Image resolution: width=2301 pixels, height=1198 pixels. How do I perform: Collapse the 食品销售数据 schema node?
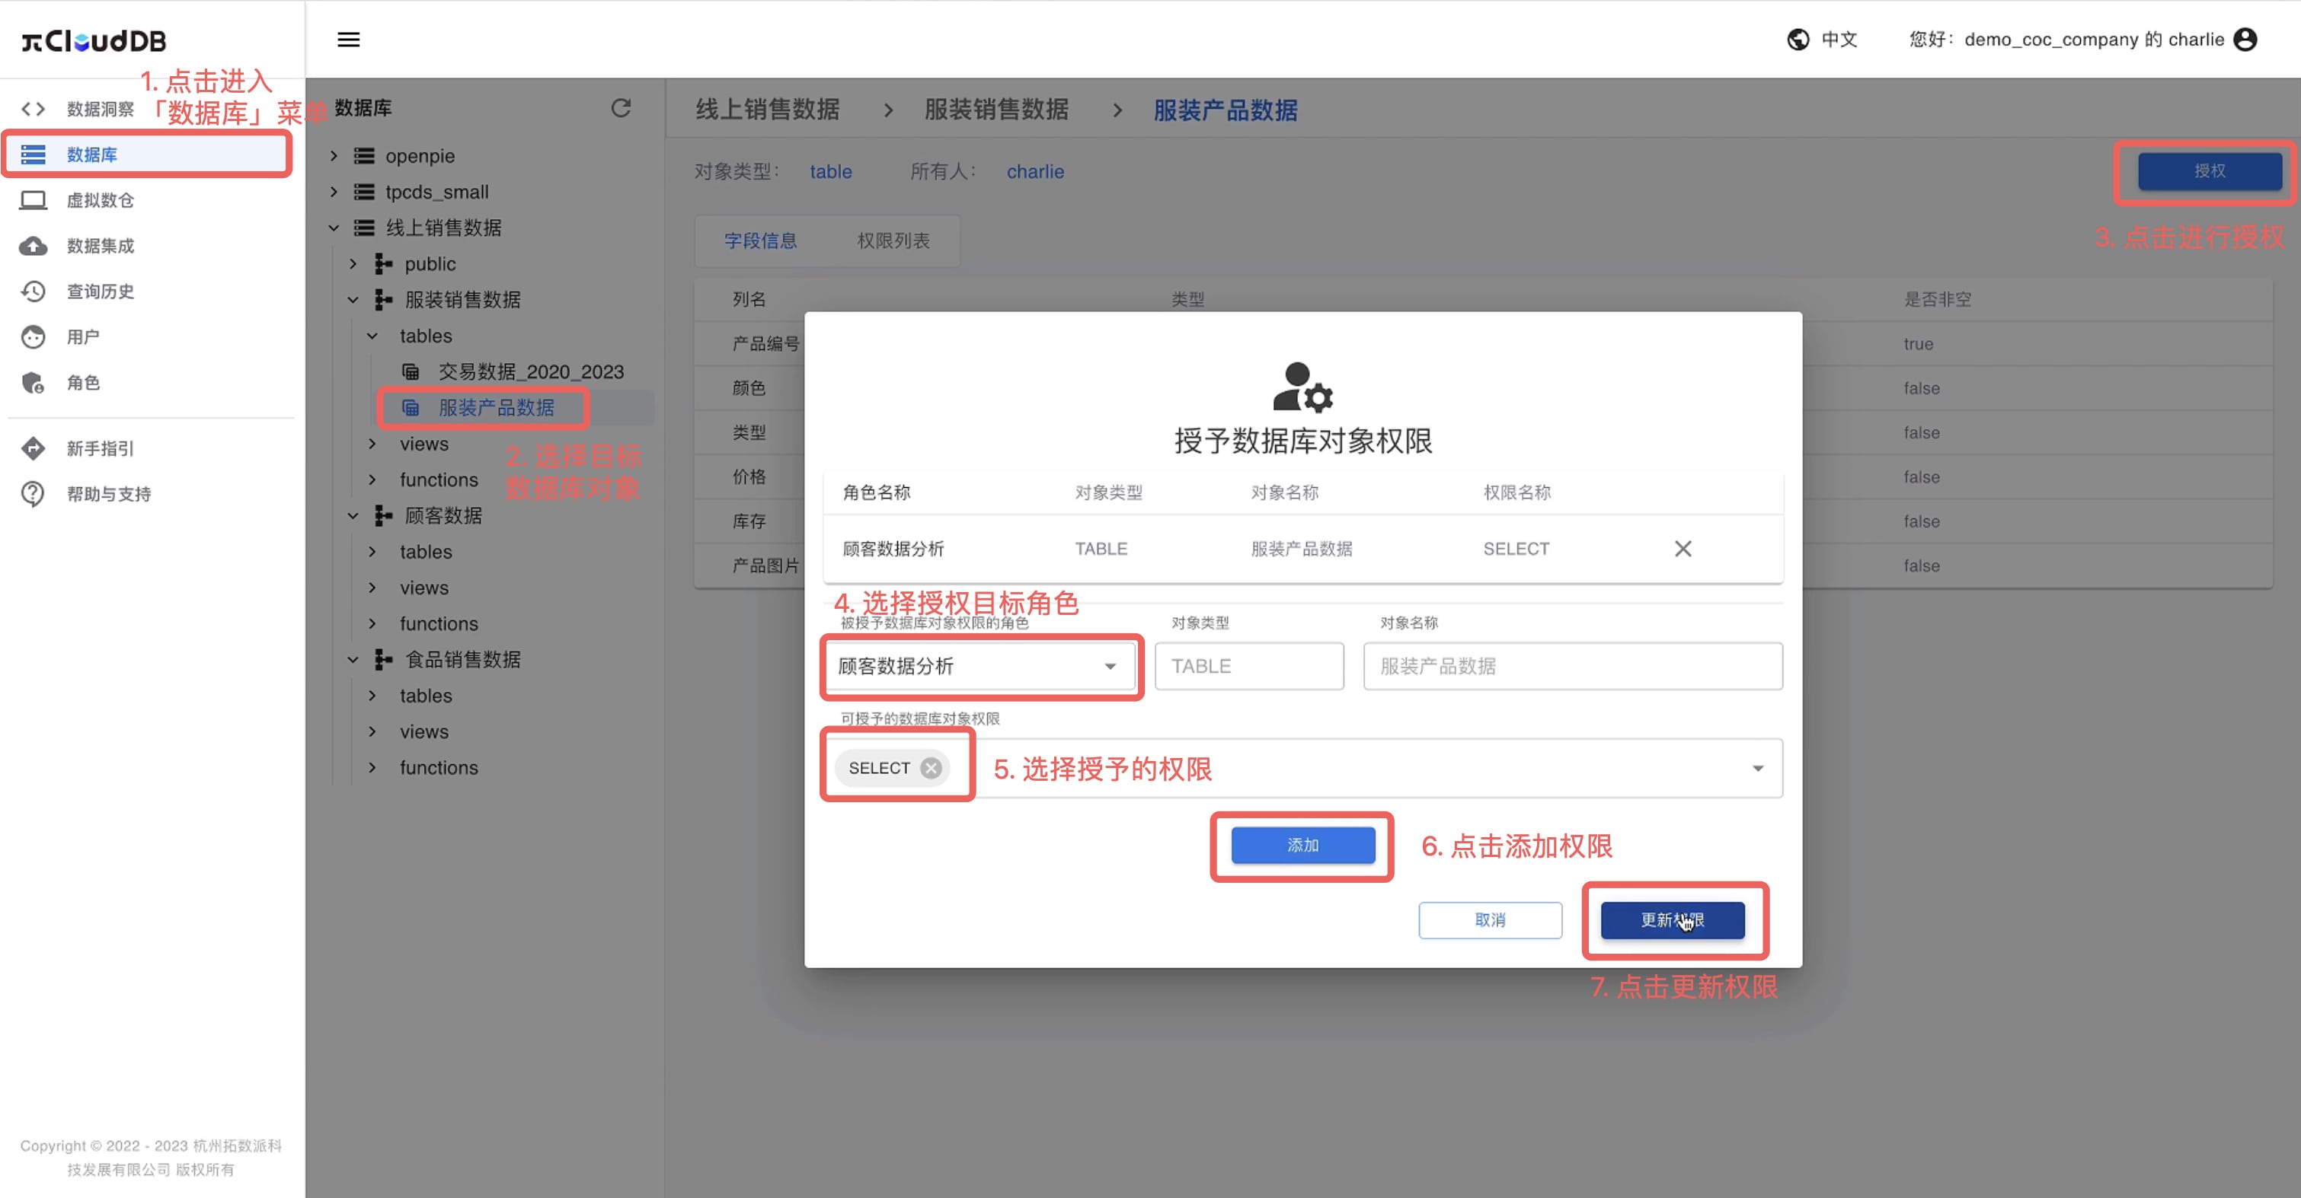pos(353,659)
